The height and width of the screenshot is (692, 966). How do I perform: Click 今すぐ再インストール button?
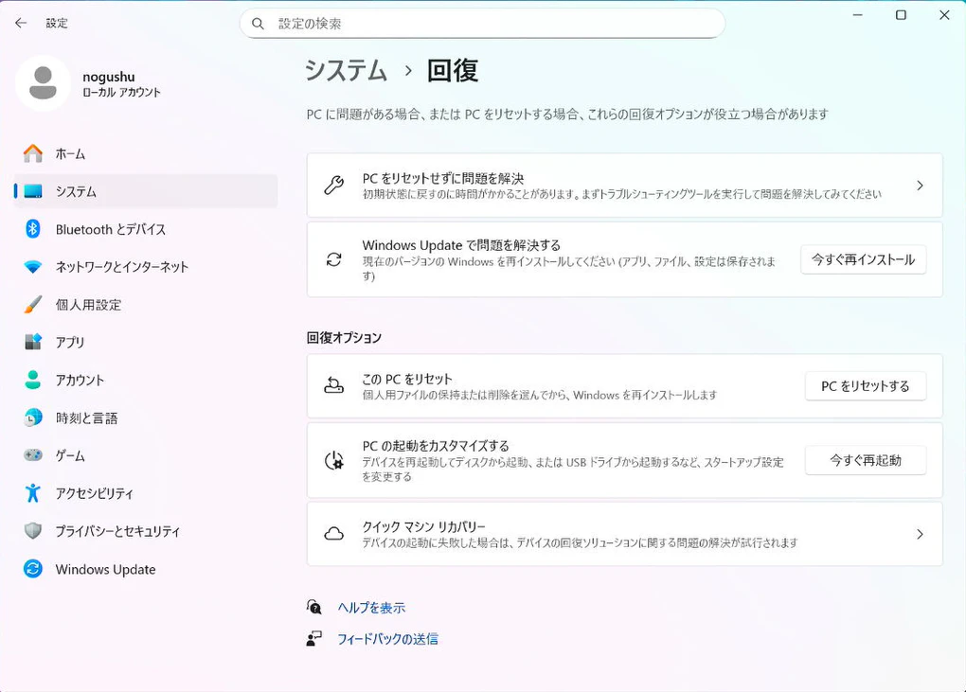[863, 259]
